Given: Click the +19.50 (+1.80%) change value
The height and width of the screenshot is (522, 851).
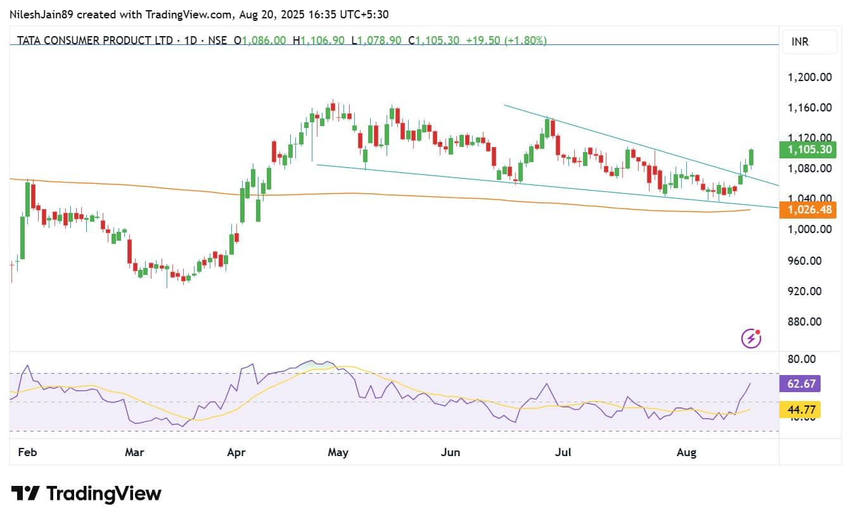Looking at the screenshot, I should (x=506, y=41).
